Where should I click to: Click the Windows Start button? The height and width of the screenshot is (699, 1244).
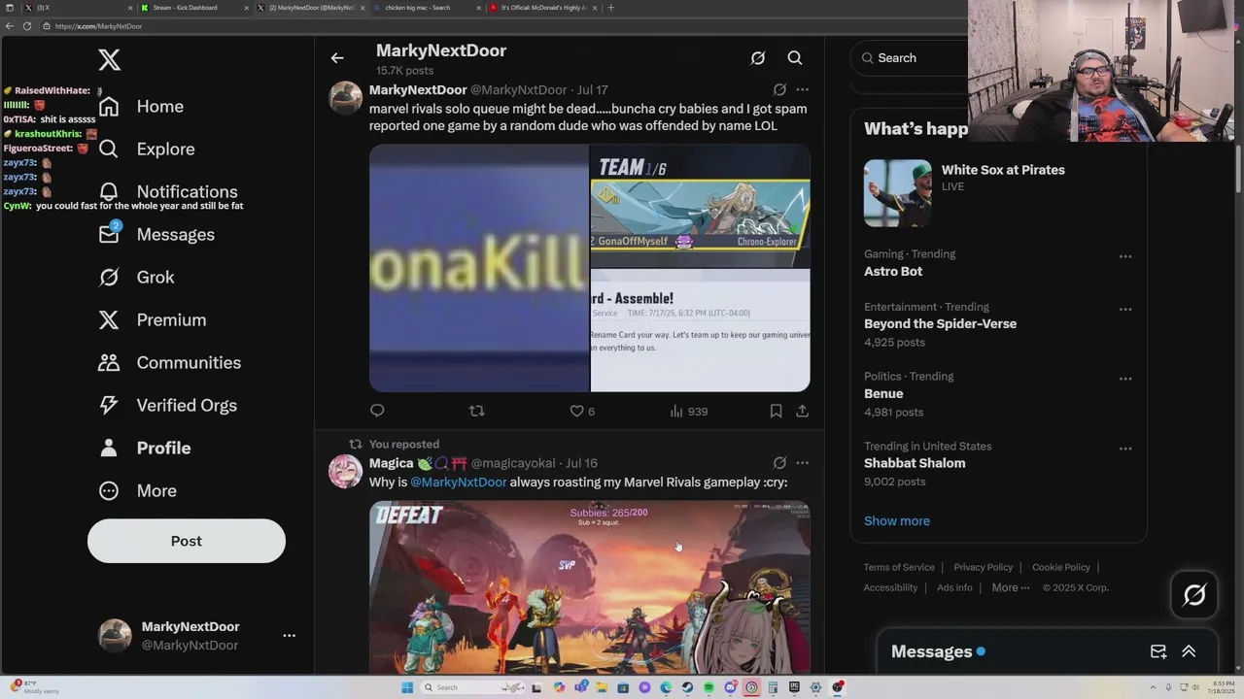click(x=407, y=687)
